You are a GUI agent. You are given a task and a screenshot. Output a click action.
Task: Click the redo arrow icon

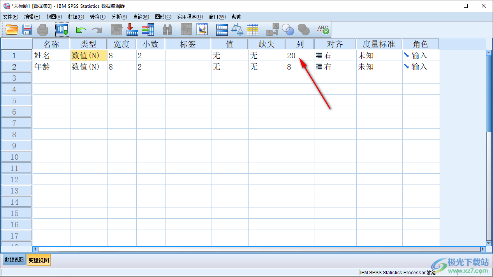(x=97, y=30)
